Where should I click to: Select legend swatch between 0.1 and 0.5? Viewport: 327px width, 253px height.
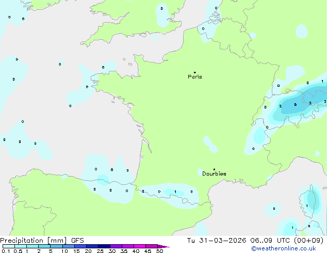[9, 246]
